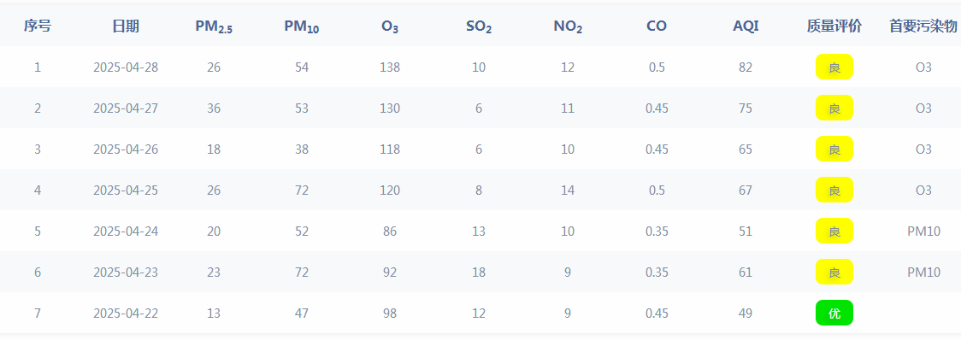Select the NO2 column header

568,26
